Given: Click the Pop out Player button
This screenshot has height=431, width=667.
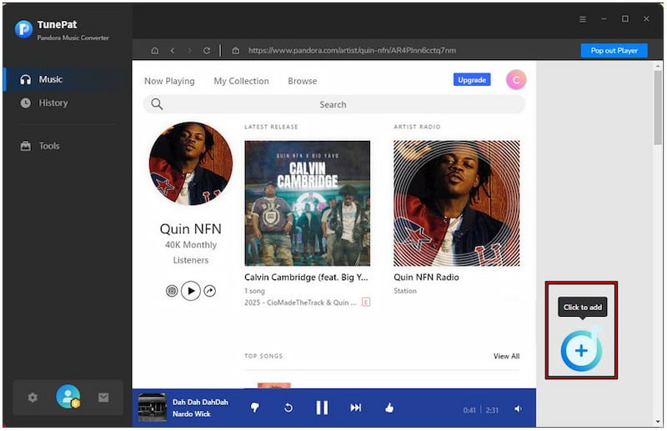Looking at the screenshot, I should point(614,51).
